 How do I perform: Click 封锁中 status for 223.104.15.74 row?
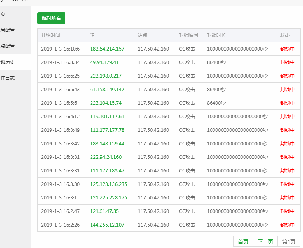click(x=287, y=103)
